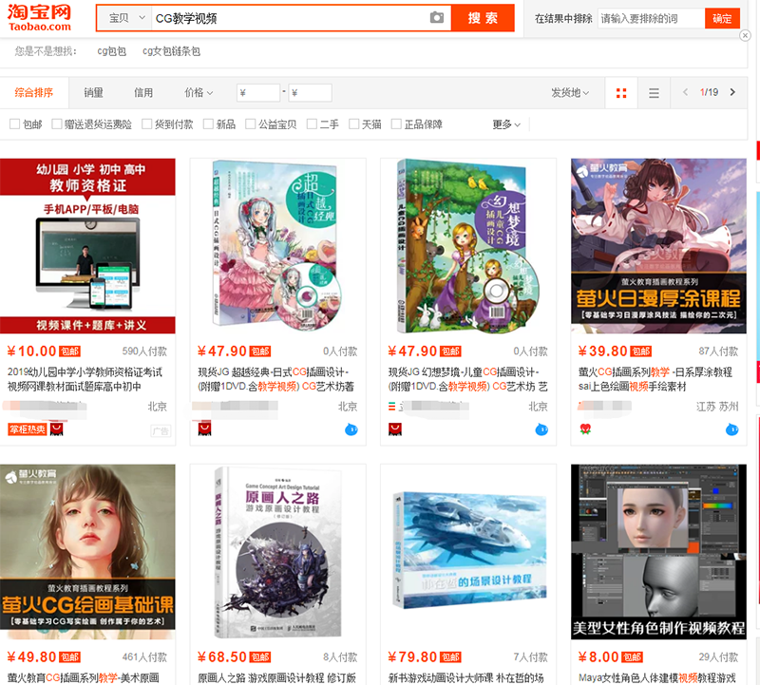Go to the previous results page arrow

(685, 92)
